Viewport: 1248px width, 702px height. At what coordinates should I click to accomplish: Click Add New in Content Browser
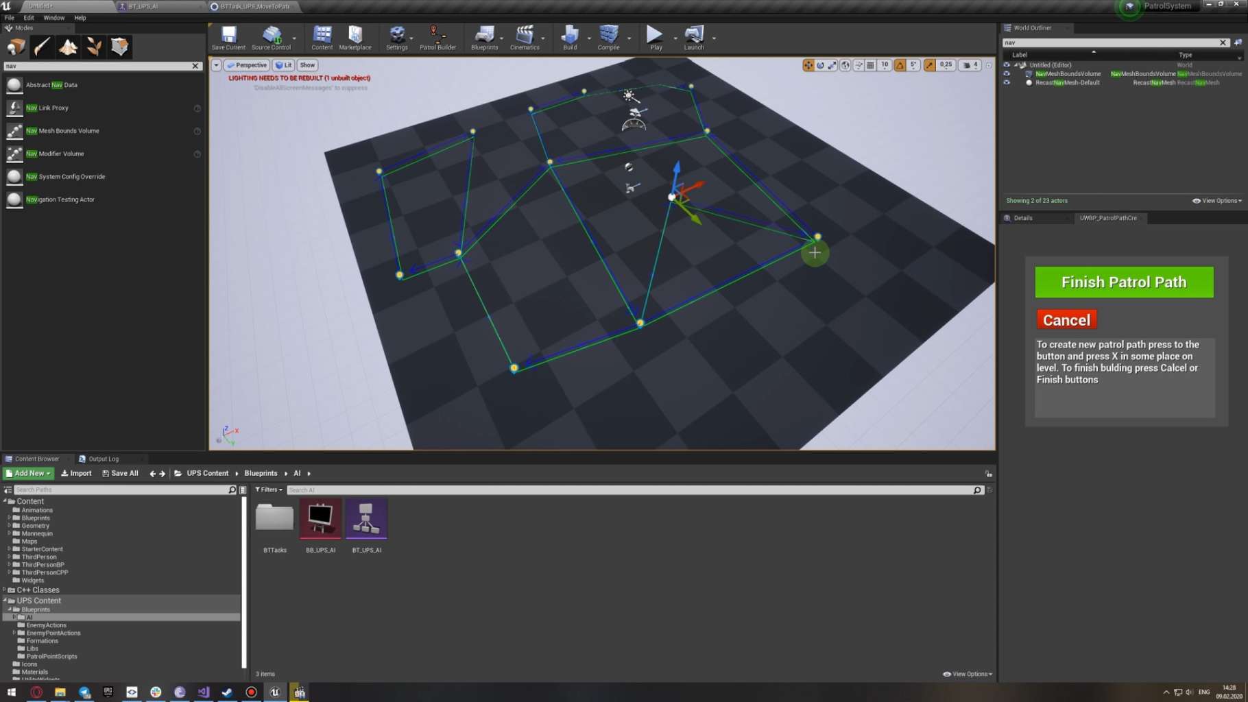coord(28,473)
